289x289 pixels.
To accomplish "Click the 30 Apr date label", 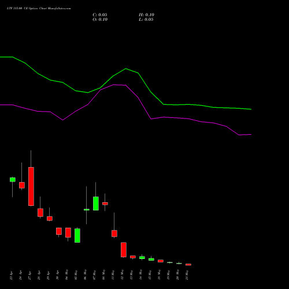I will coord(58,275).
